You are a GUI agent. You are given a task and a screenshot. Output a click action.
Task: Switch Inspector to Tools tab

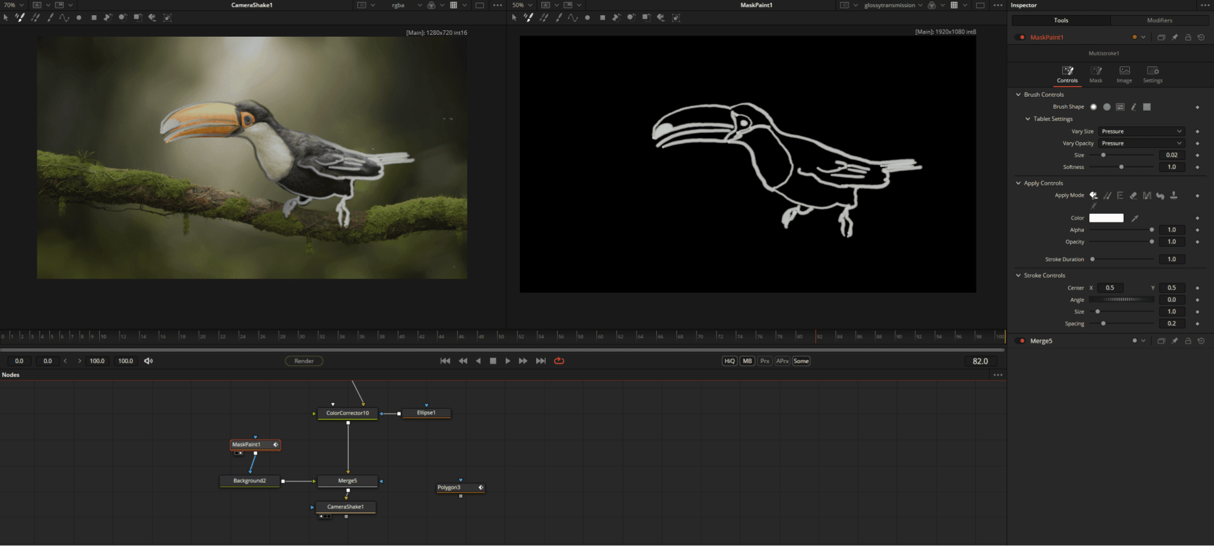(1061, 20)
